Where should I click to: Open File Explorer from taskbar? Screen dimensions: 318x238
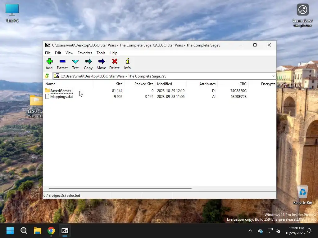[38, 231]
